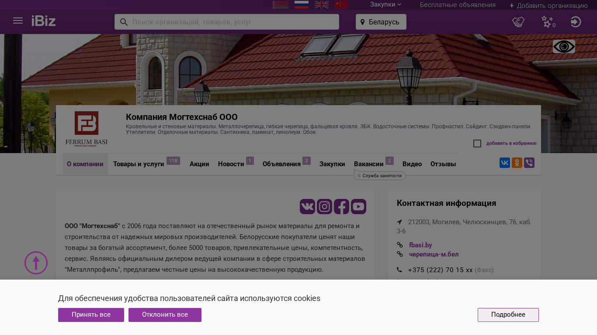Click the scroll-to-top arrow button
Viewport: 597px width, 335px height.
(36, 263)
